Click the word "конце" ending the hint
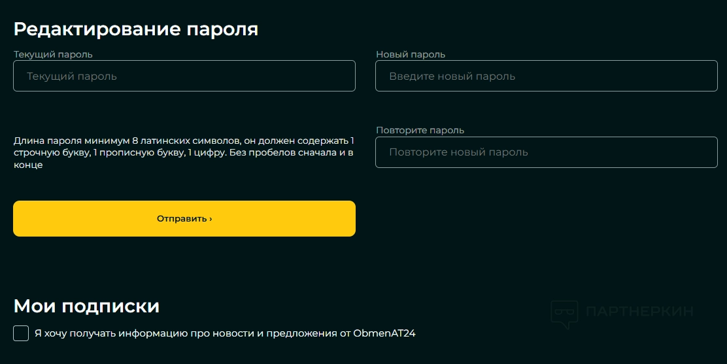This screenshot has height=364, width=727. pyautogui.click(x=28, y=165)
